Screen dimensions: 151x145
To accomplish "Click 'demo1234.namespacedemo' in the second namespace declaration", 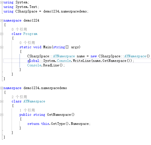I will click(45, 88).
